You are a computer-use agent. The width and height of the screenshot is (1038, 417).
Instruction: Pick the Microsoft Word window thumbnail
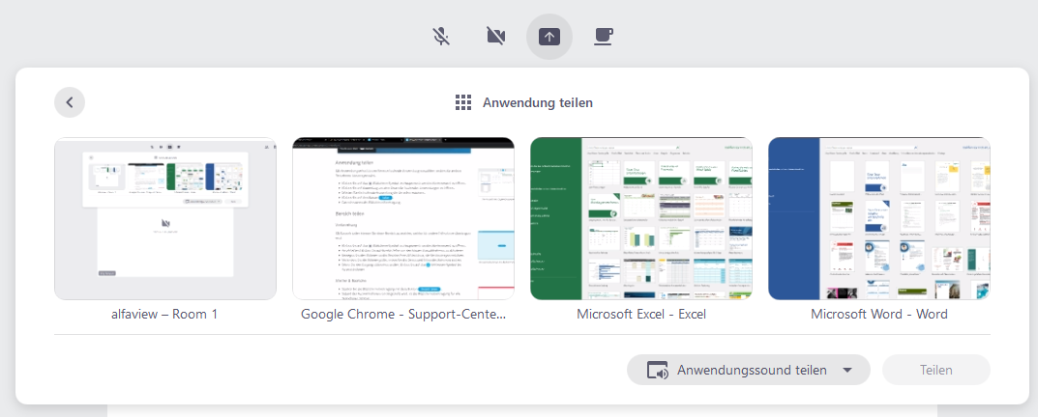879,218
